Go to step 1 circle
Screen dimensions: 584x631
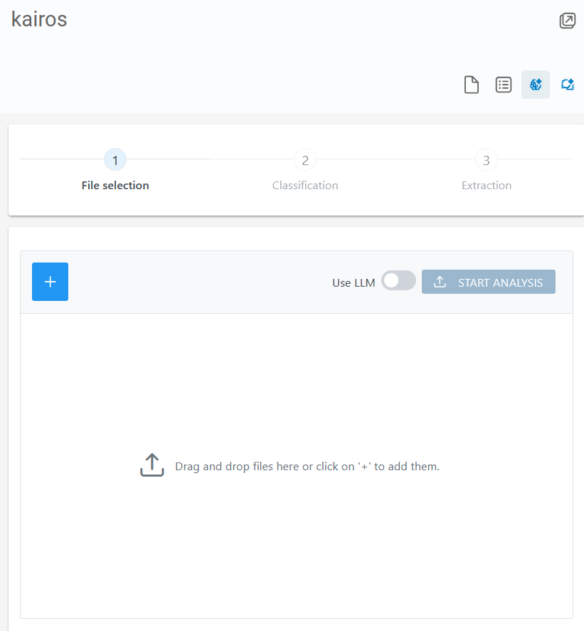click(115, 160)
